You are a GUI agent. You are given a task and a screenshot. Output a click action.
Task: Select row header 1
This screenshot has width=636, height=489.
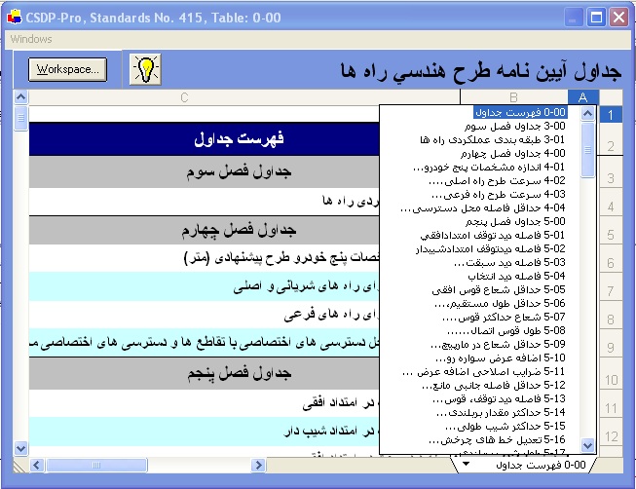(611, 115)
